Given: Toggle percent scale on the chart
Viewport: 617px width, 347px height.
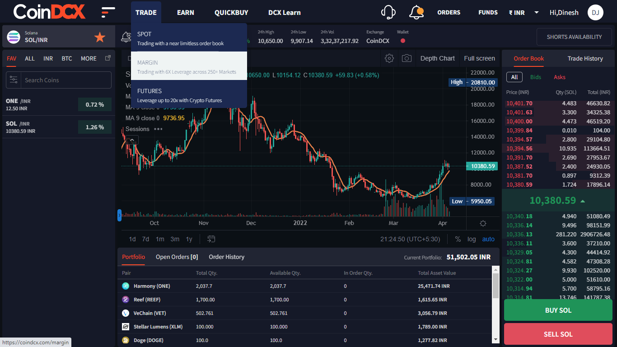Looking at the screenshot, I should 458,239.
